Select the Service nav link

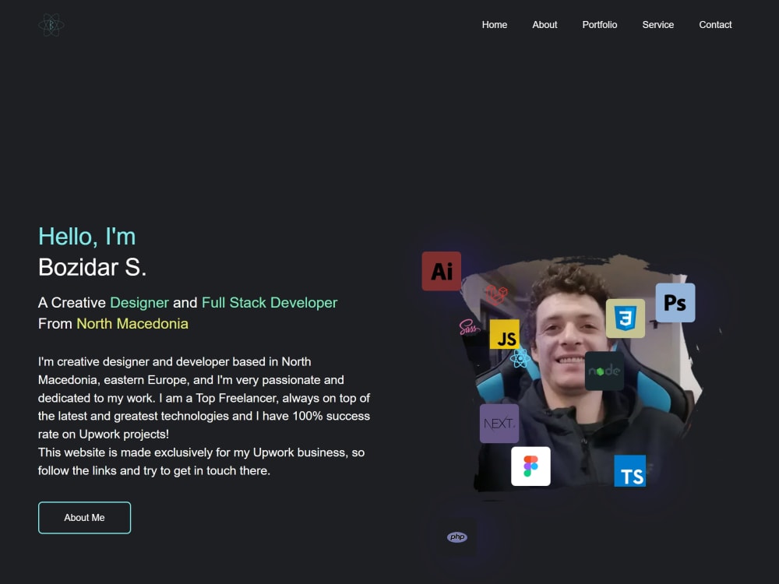point(657,25)
